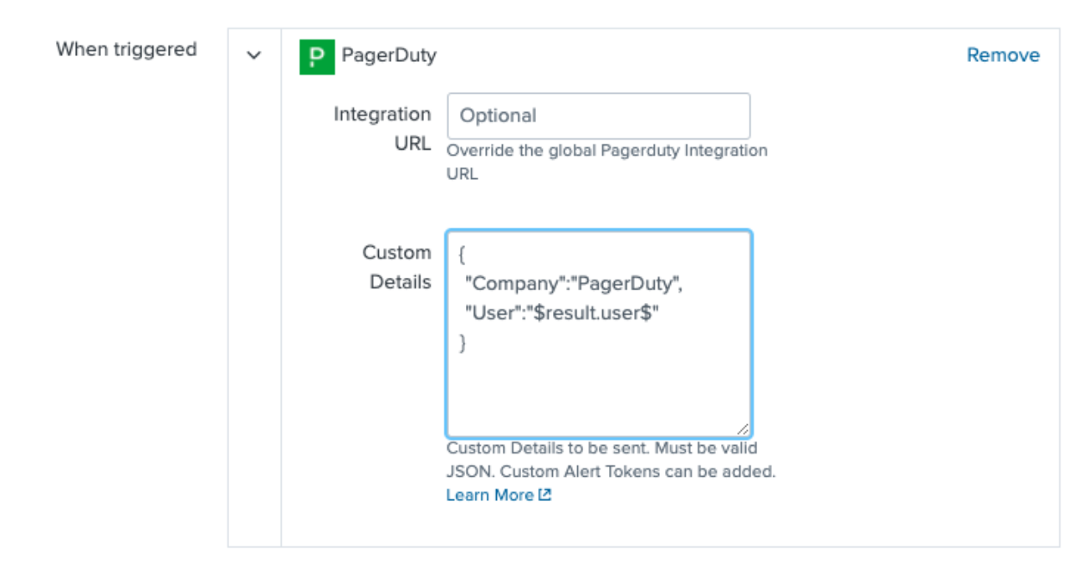Click empty space inside Custom Details textarea

598,392
